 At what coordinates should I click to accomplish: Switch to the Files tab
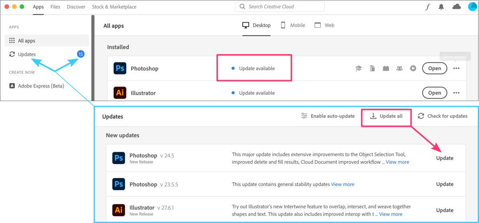click(55, 7)
